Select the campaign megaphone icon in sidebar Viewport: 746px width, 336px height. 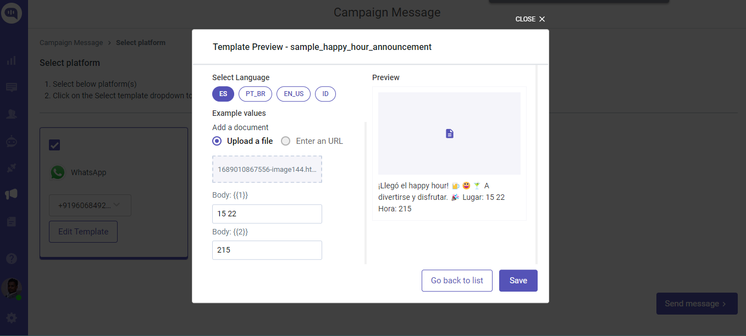(x=12, y=194)
